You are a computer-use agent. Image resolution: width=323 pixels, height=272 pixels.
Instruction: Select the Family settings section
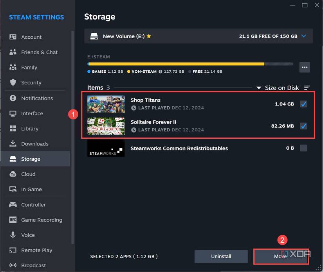[x=35, y=67]
